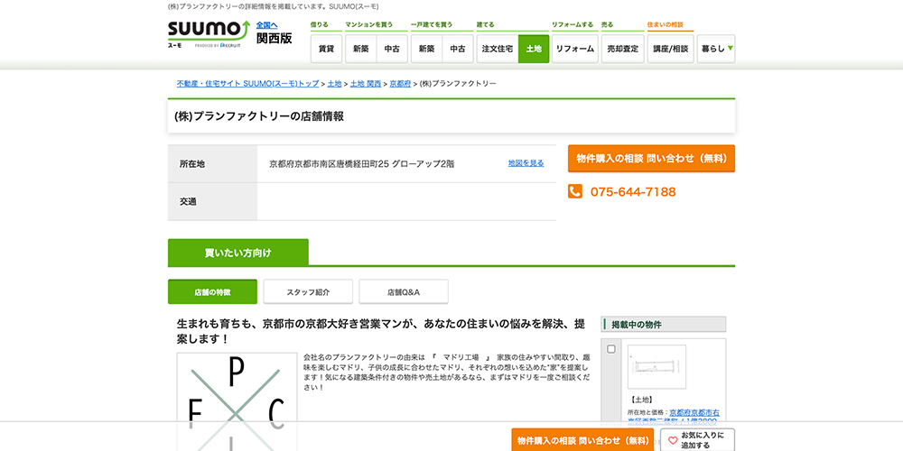Image resolution: width=903 pixels, height=451 pixels.
Task: Switch to the 店舗Q&A tab
Action: (x=404, y=292)
